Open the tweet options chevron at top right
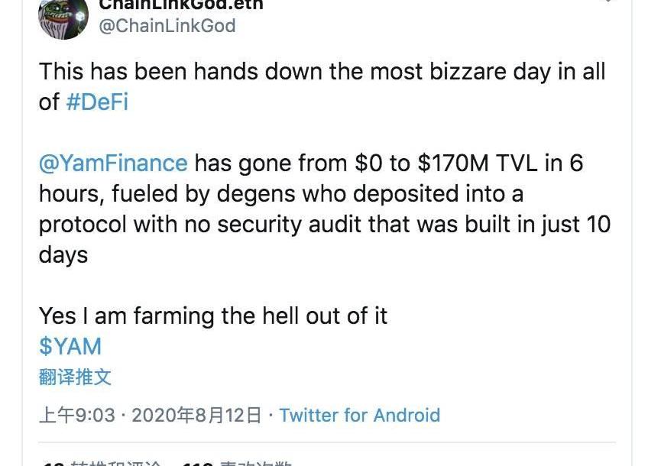 click(607, 2)
